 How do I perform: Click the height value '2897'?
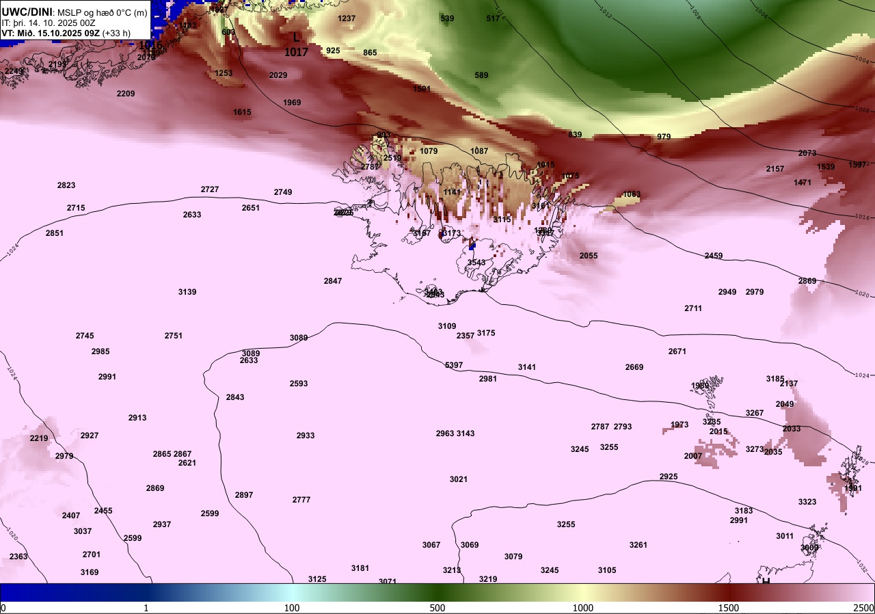coord(244,495)
